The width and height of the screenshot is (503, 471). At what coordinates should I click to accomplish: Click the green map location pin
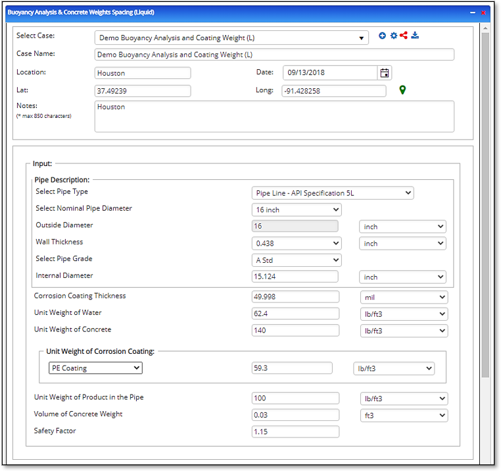point(402,90)
